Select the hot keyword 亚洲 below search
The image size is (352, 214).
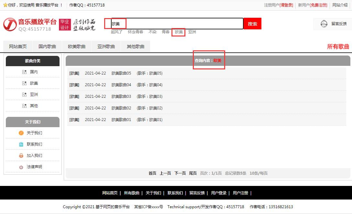point(192,32)
